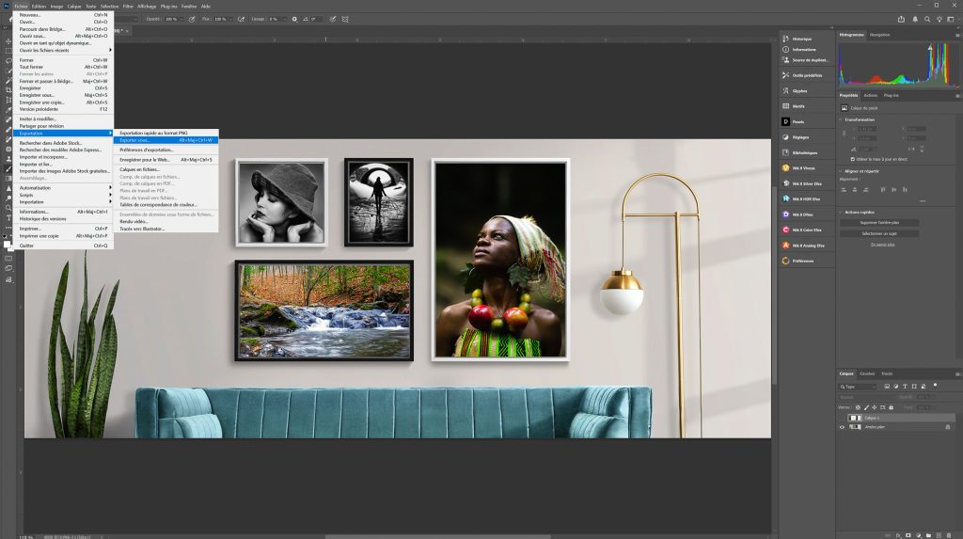Click the new group folder icon
963x539 pixels.
coord(928,535)
